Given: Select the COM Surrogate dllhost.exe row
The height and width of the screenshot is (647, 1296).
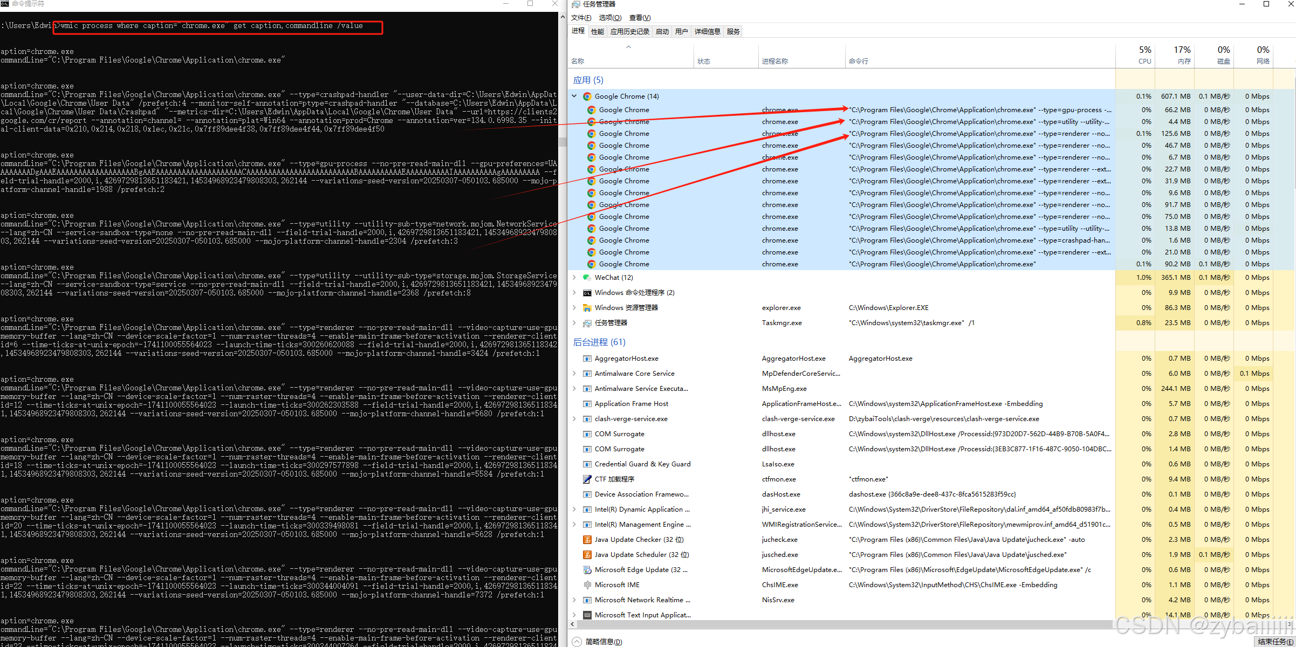Looking at the screenshot, I should [x=620, y=434].
